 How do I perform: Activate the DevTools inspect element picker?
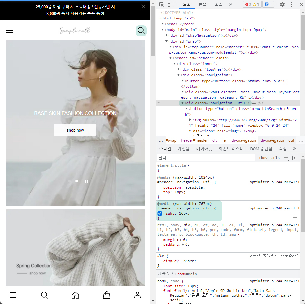pos(161,4)
